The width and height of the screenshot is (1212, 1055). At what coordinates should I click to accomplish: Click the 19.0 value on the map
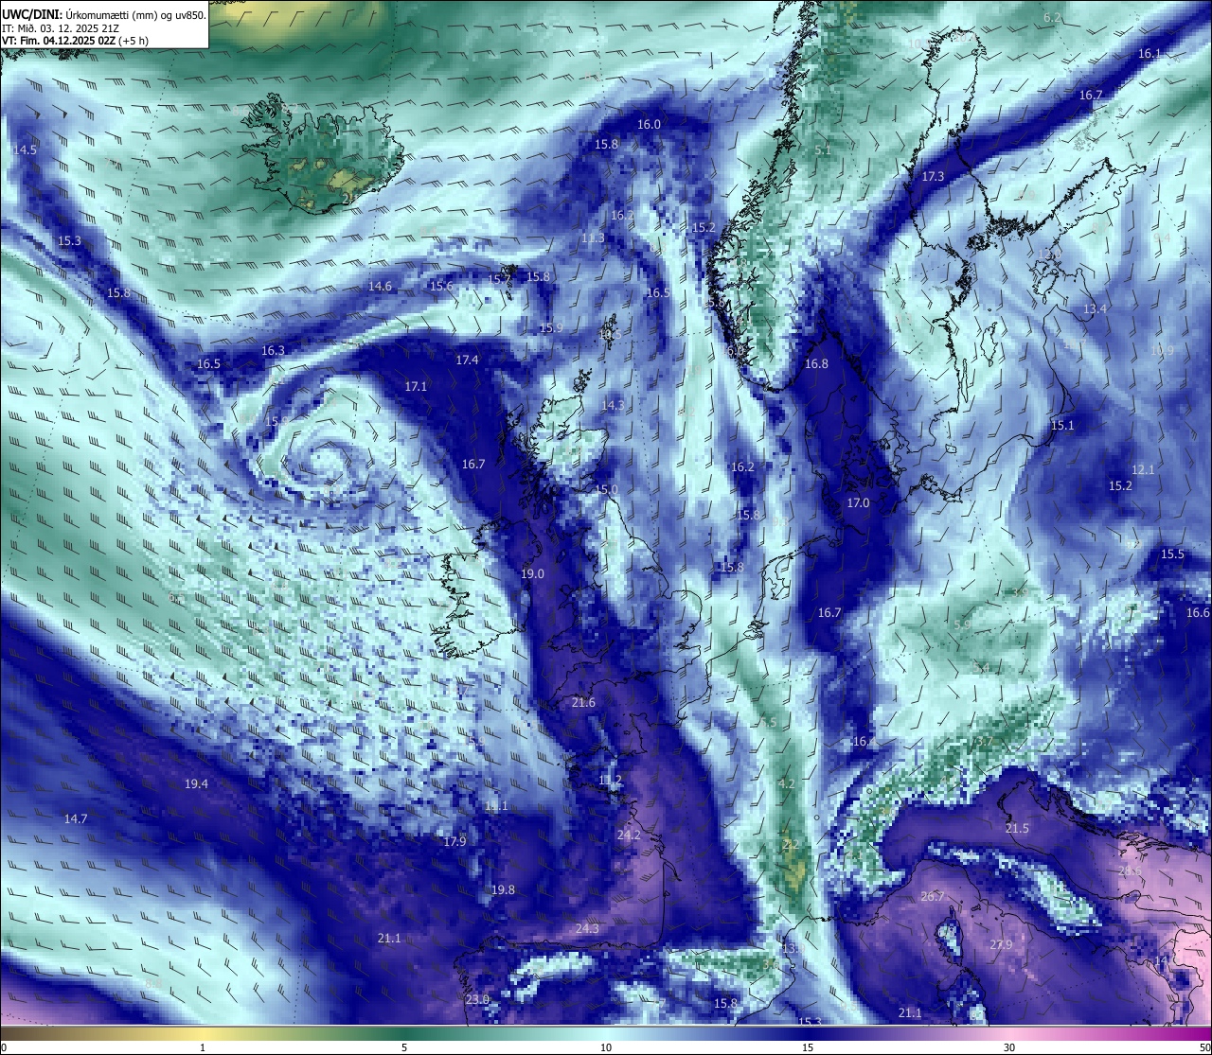coord(532,573)
